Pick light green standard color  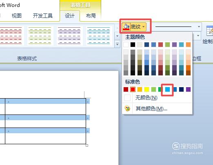pyautogui.click(x=153, y=89)
